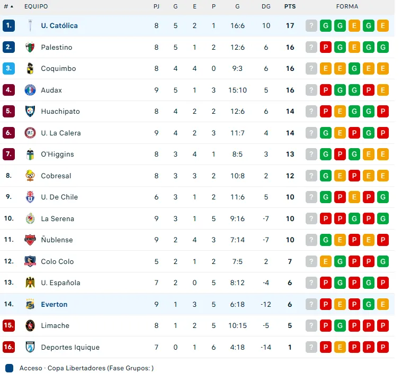Open the Everton team link
This screenshot has height=374, width=402.
[54, 304]
